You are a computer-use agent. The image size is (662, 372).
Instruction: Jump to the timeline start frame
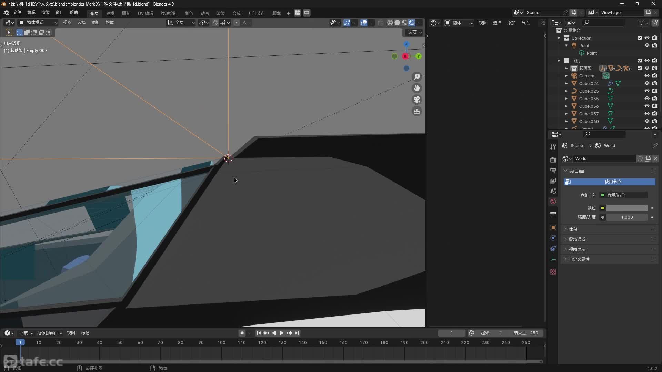click(259, 333)
